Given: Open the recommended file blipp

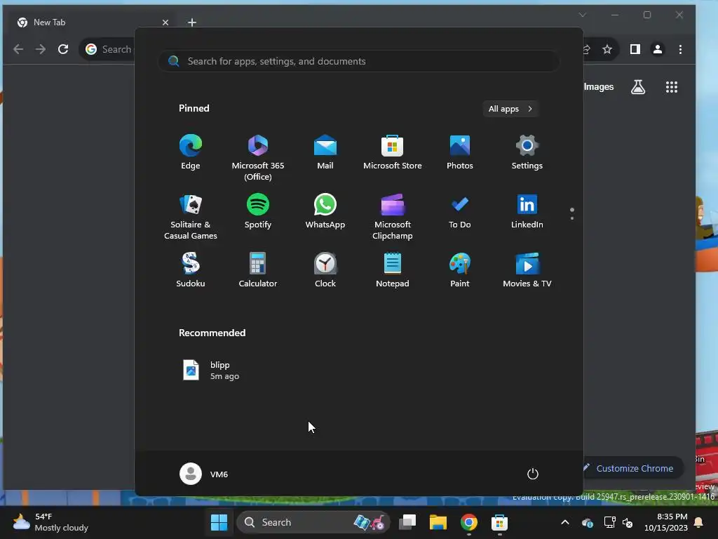Looking at the screenshot, I should coord(210,371).
